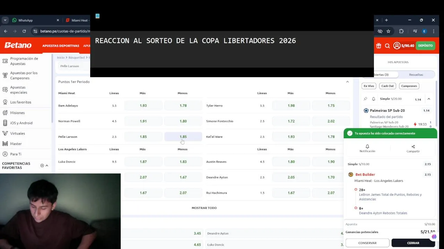
Task: Open the Apuestas especiales sidebar icon
Action: [5, 90]
